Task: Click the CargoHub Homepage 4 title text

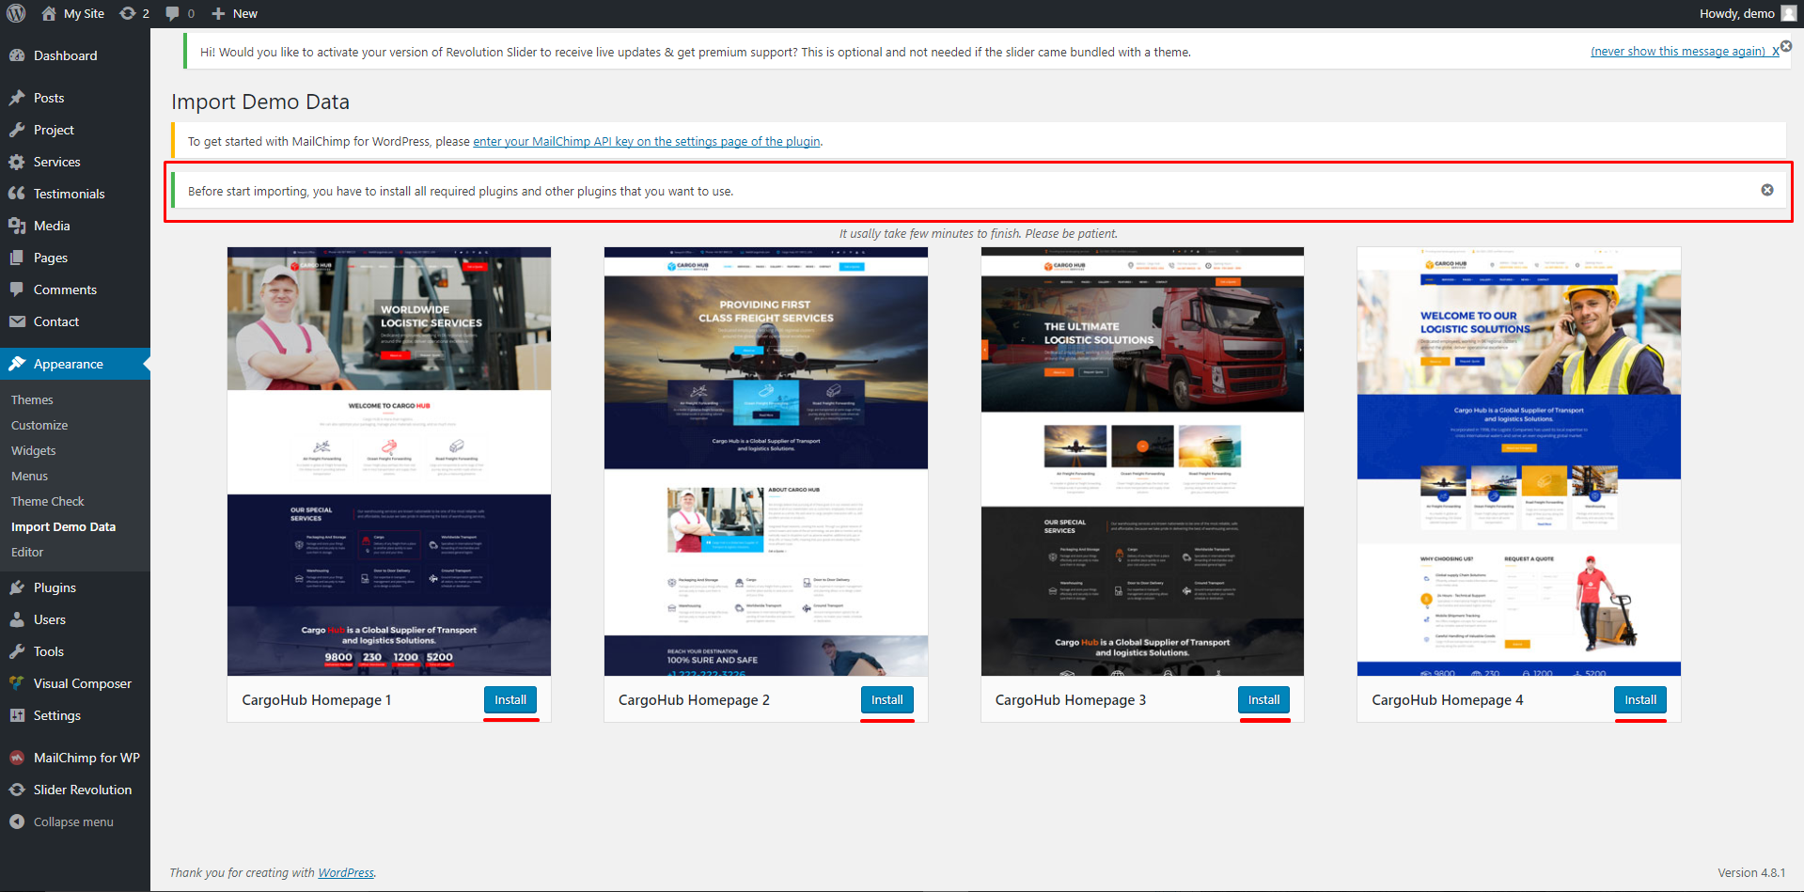Action: (1448, 699)
